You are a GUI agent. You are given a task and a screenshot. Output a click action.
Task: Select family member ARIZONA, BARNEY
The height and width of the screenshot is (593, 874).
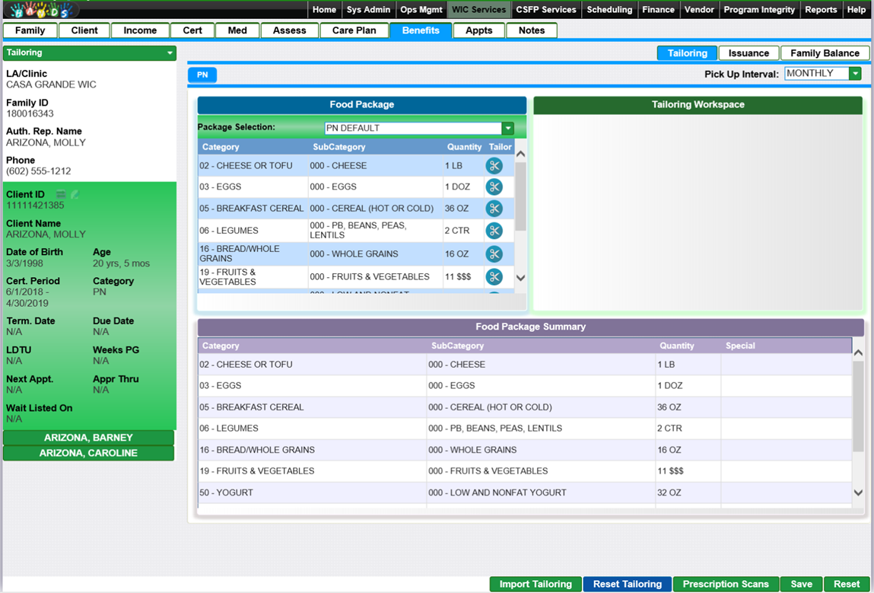[88, 438]
